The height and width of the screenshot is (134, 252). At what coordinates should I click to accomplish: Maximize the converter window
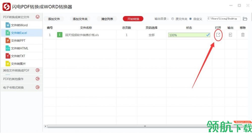pyautogui.click(x=239, y=6)
